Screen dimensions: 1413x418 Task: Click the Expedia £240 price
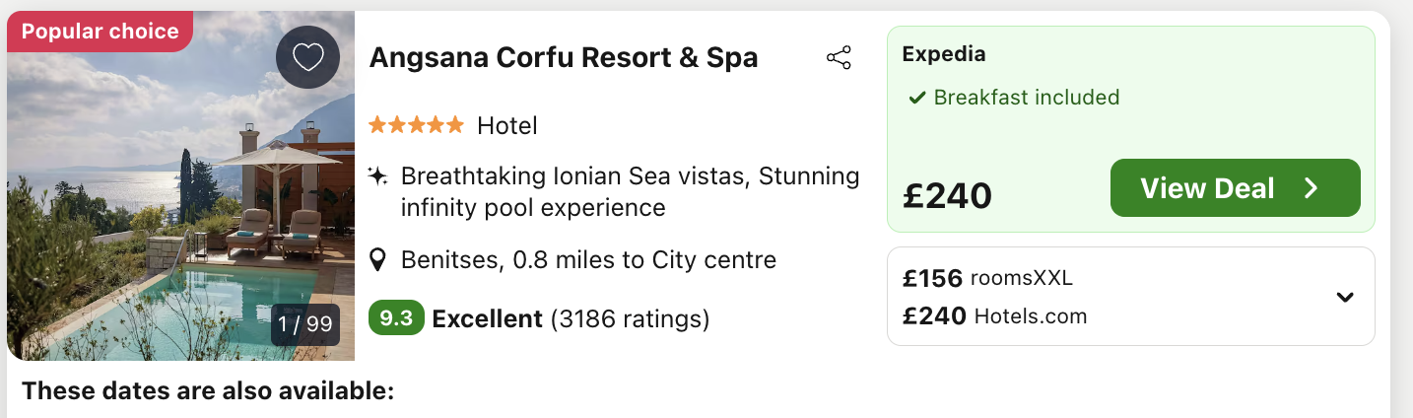[947, 194]
